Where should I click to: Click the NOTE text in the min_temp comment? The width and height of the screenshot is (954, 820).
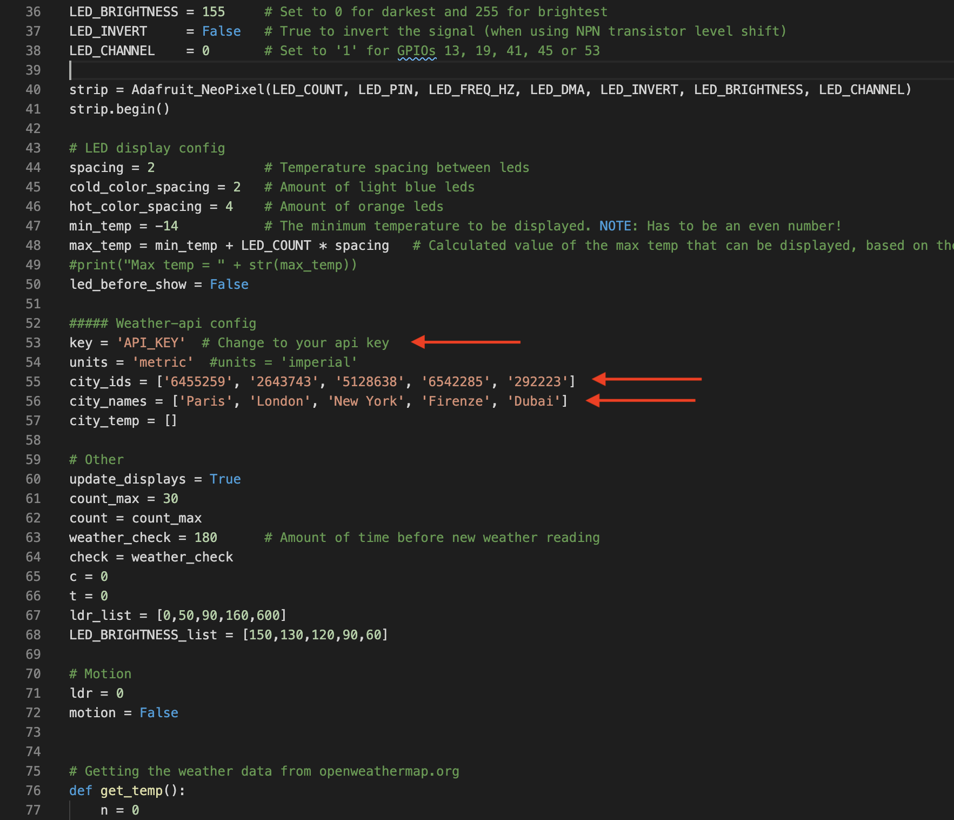[x=615, y=226]
